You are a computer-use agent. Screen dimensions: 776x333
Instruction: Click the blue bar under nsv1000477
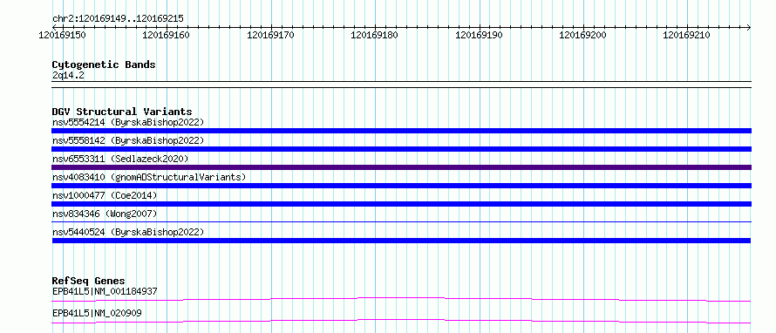point(401,204)
